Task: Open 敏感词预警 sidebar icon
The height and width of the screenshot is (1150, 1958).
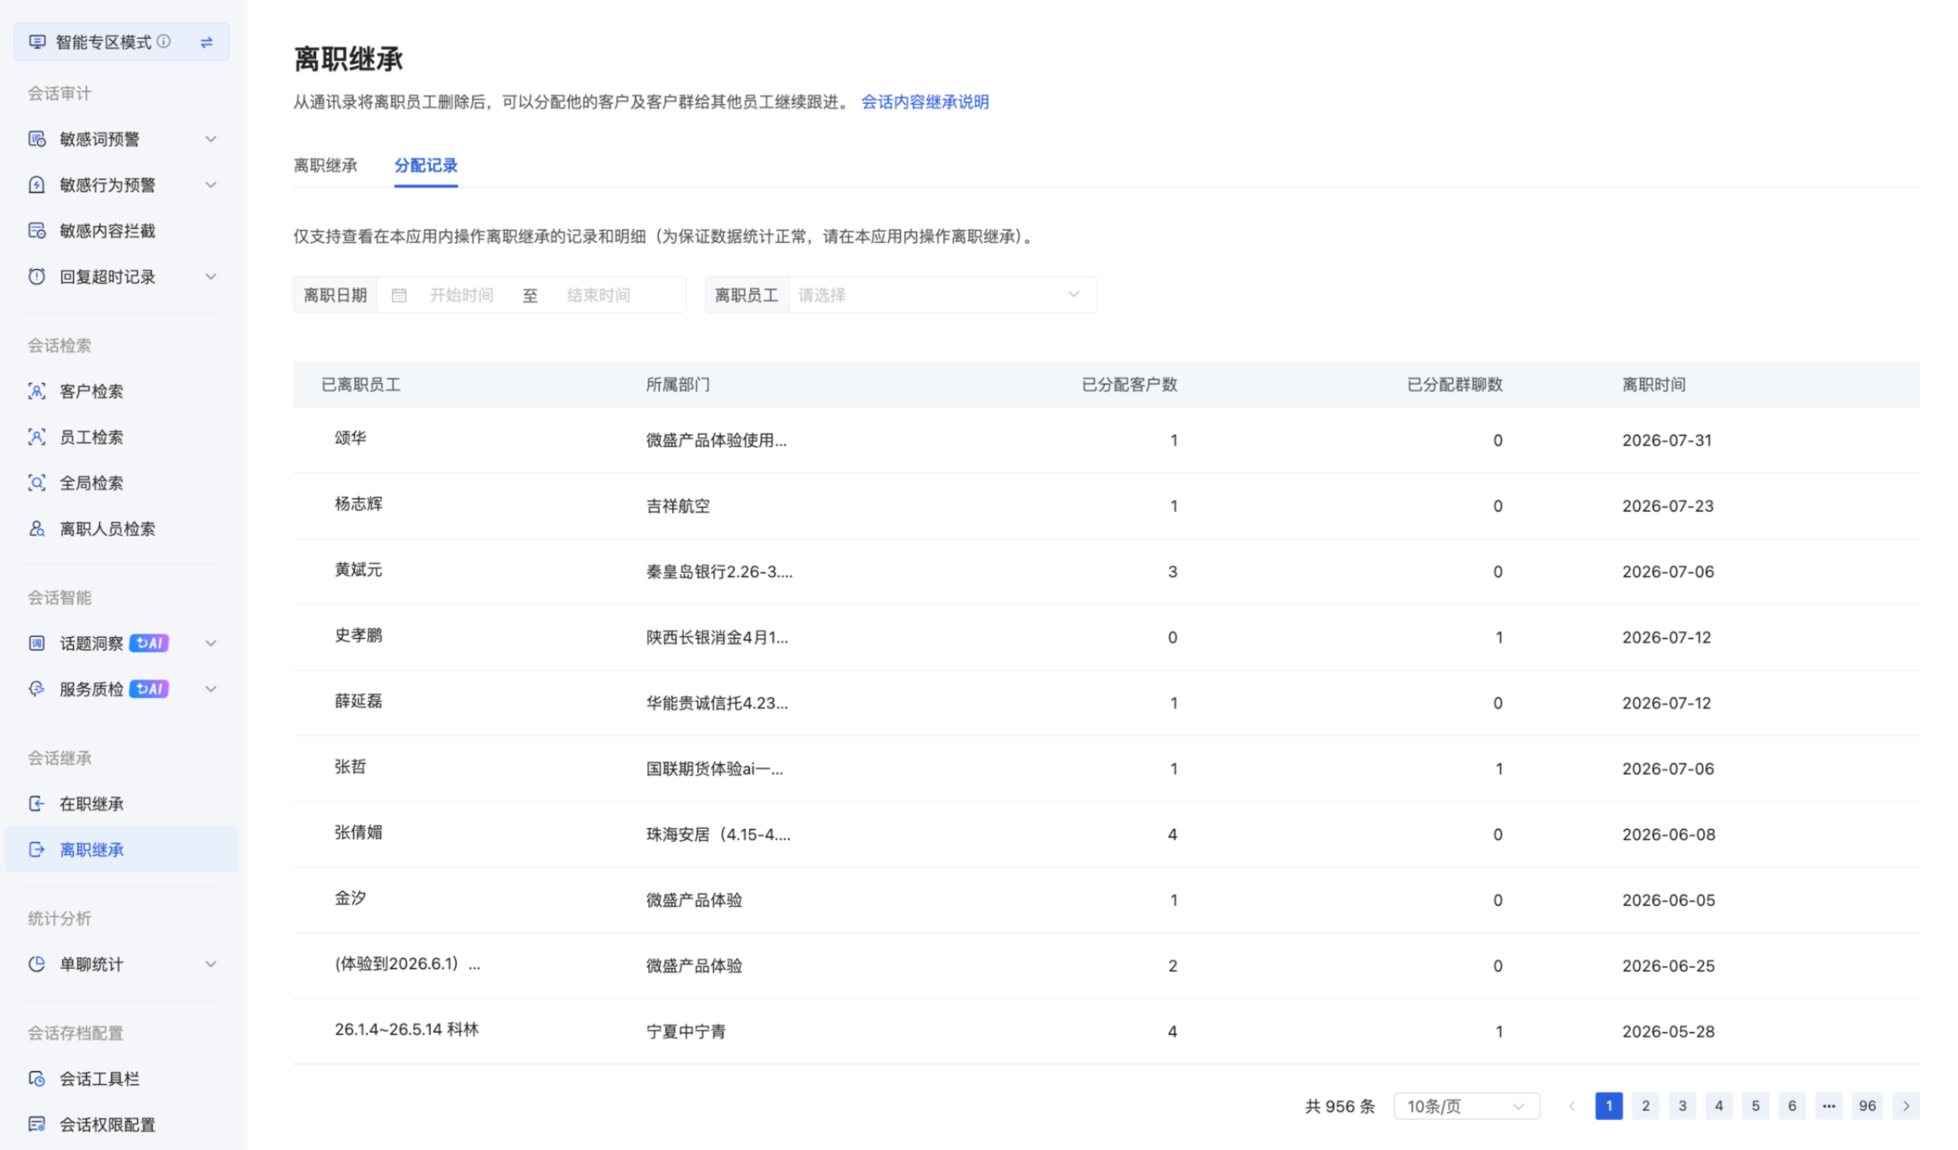Action: pyautogui.click(x=37, y=139)
